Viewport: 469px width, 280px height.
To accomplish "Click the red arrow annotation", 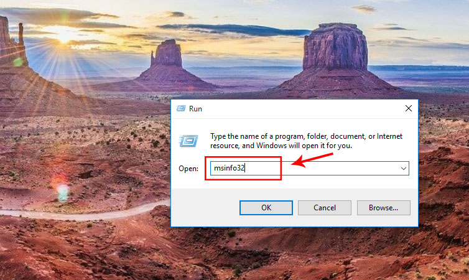I will point(312,160).
